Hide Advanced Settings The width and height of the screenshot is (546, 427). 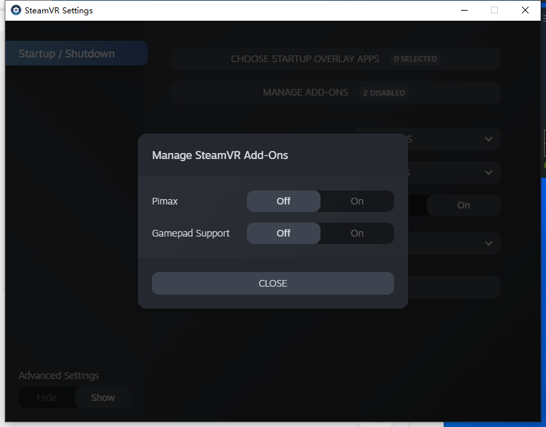pyautogui.click(x=47, y=398)
